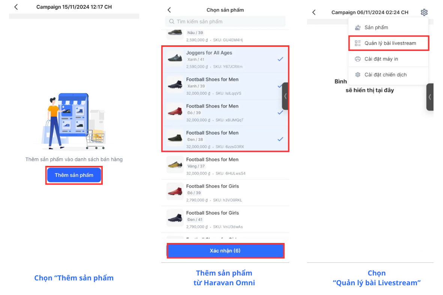Uncheck Football Shoes for Men Đen / 38
Screen dimensions: 443x295
[280, 139]
